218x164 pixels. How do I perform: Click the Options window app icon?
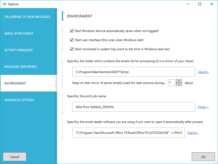point(4,4)
